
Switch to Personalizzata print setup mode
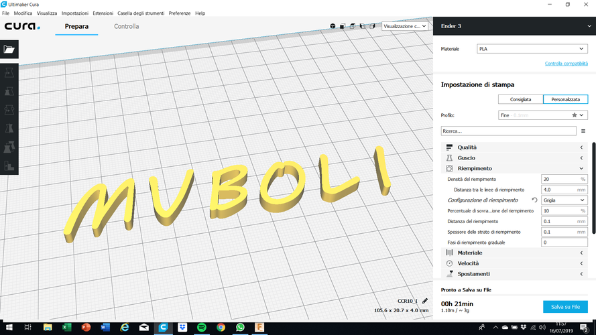tap(566, 100)
